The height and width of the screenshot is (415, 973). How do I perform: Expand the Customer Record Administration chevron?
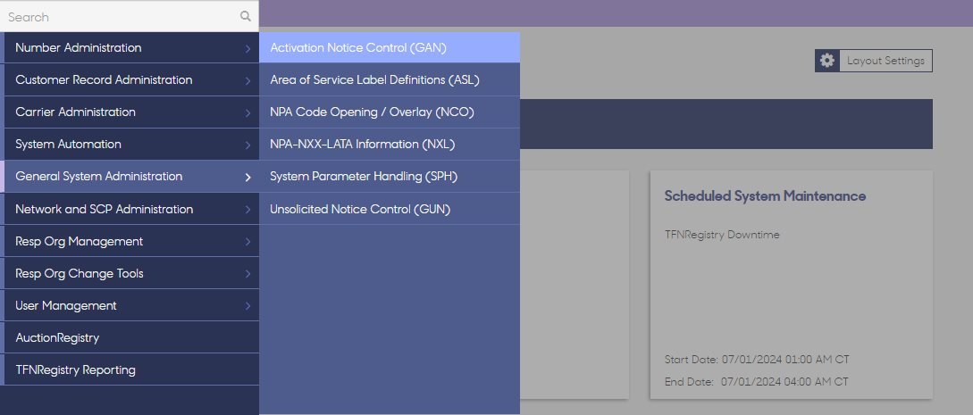pyautogui.click(x=247, y=80)
